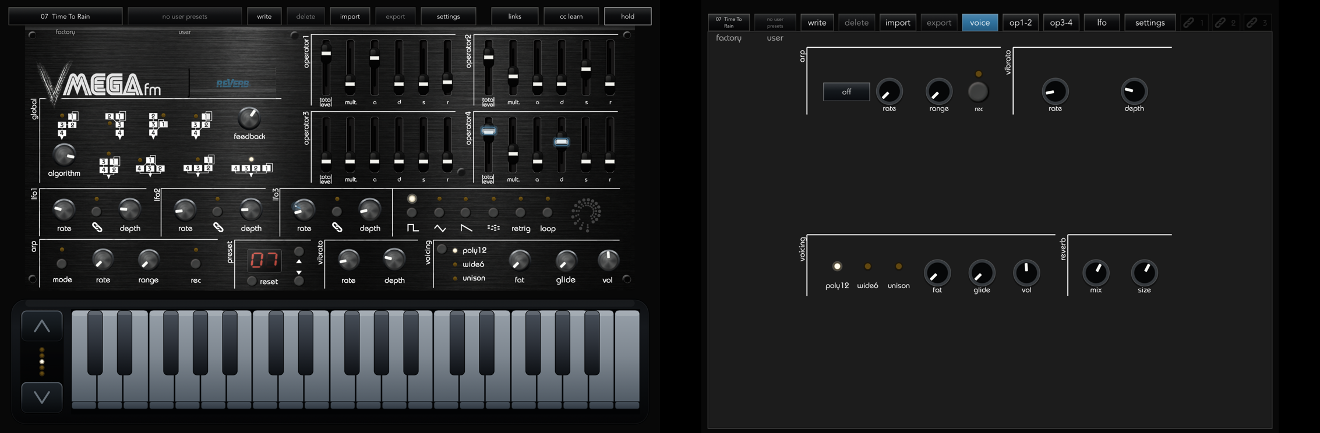
Task: Click the preset up arrow
Action: (299, 252)
